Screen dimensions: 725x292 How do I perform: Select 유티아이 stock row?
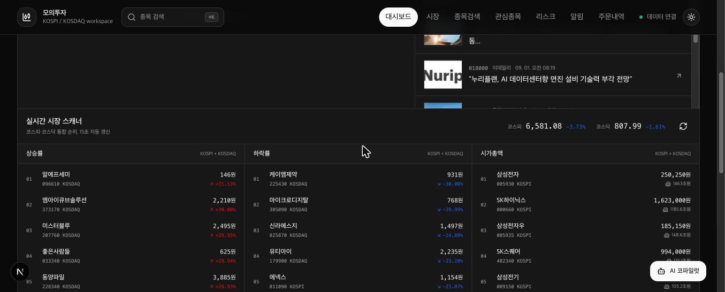(x=358, y=256)
